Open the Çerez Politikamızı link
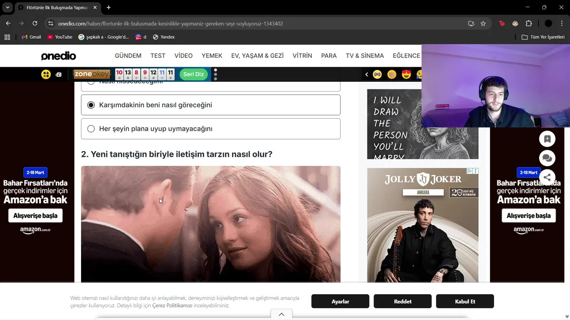570x320 pixels. 172,306
